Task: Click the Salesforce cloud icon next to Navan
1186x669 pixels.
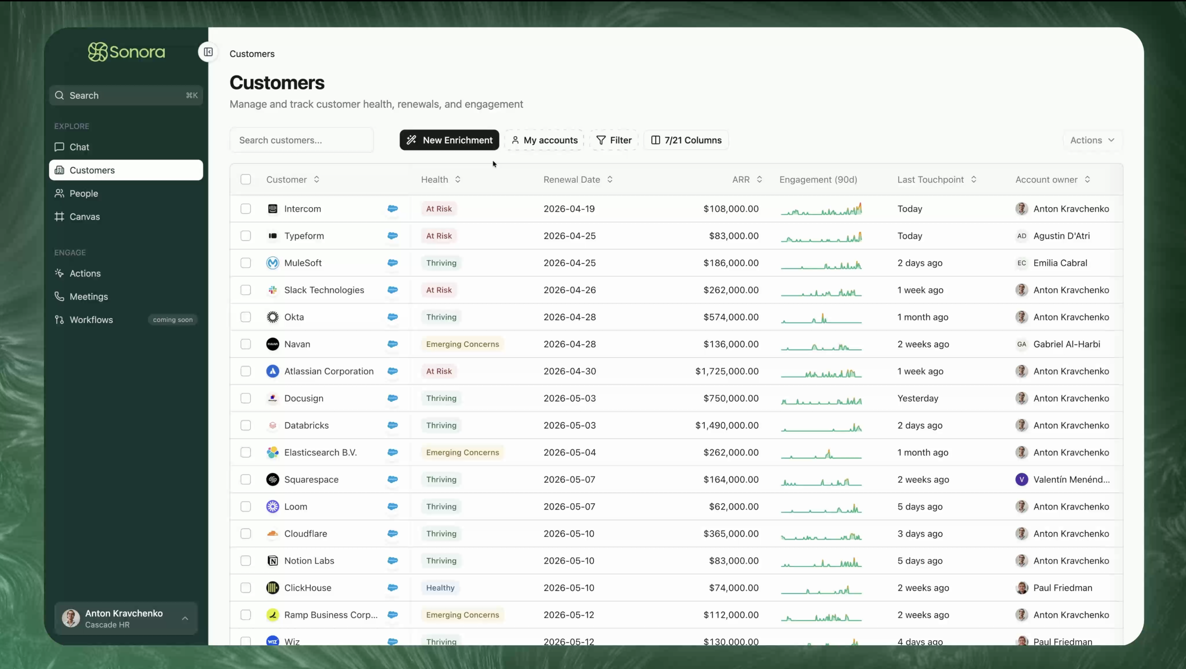Action: [x=392, y=344]
